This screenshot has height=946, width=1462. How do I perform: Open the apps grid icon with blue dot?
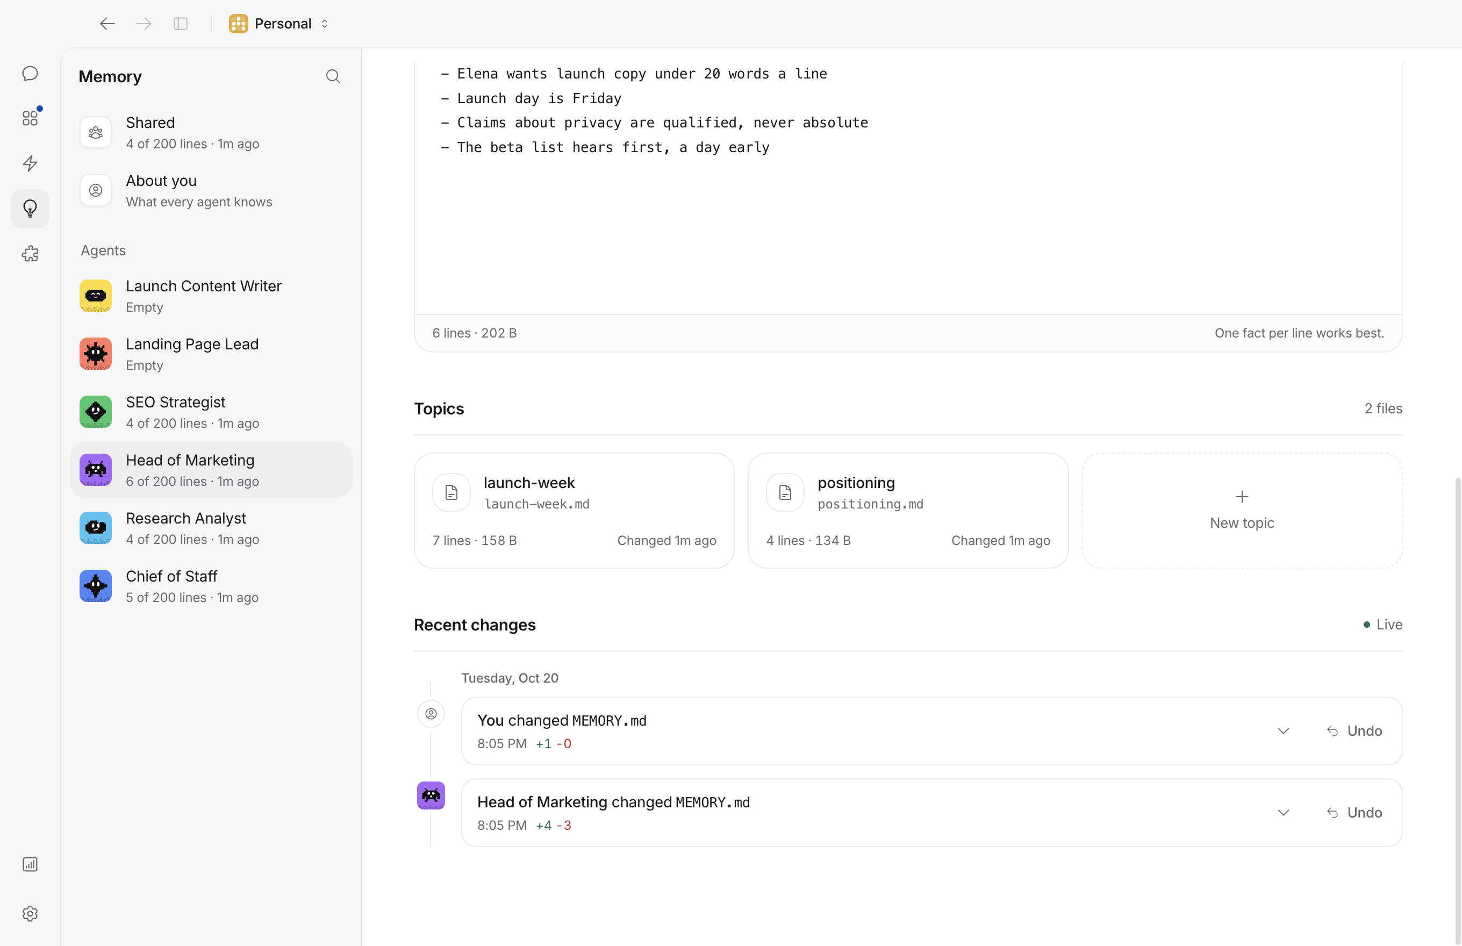click(x=30, y=118)
